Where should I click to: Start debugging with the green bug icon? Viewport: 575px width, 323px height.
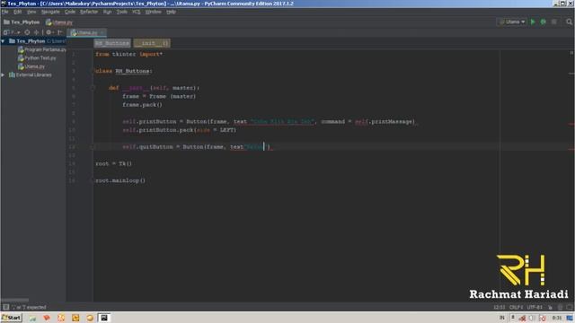pyautogui.click(x=543, y=22)
